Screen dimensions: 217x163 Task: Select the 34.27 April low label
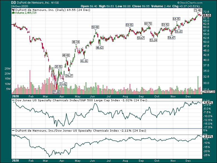[x=69, y=76]
